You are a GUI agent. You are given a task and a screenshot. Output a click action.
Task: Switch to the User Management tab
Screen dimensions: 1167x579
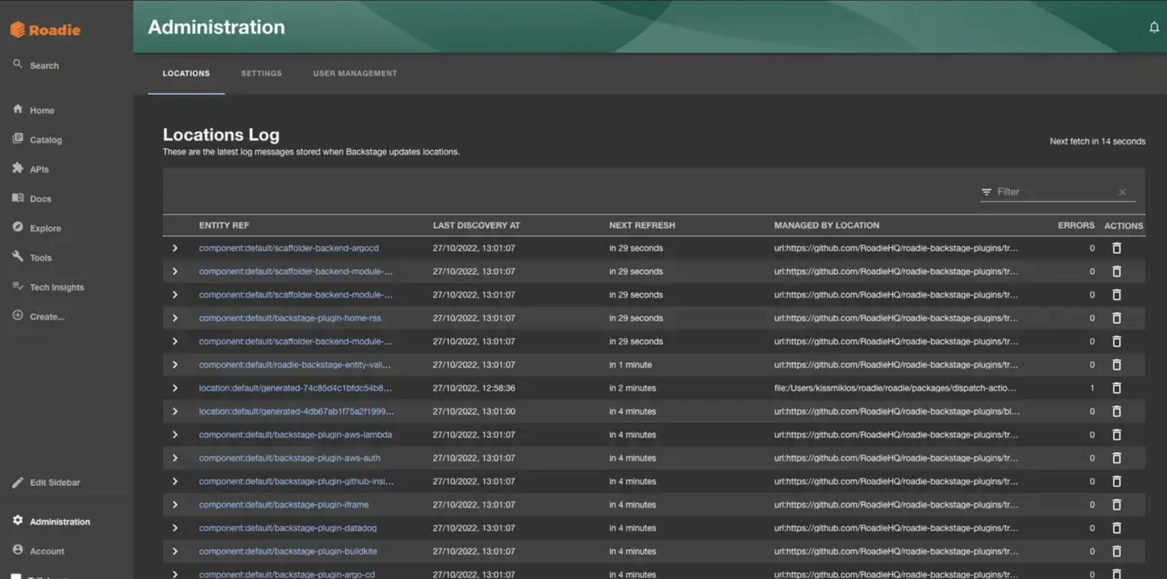coord(355,73)
